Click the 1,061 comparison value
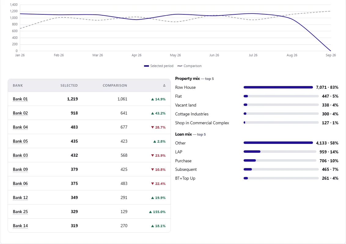346x244 pixels. pos(123,99)
